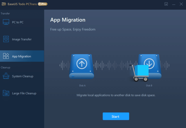
Task: Open the Large File Cleanup label
Action: tap(24, 93)
